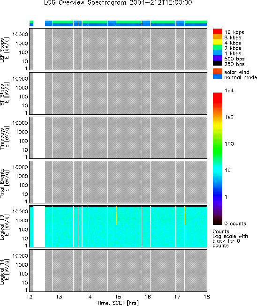Click the x-axis tick label '16'
This screenshot has width=257, height=306.
[148, 297]
